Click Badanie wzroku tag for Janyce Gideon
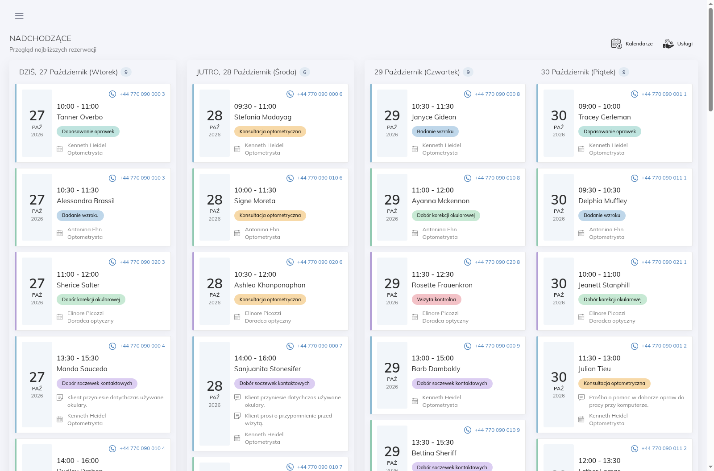The height and width of the screenshot is (471, 714). 435,131
